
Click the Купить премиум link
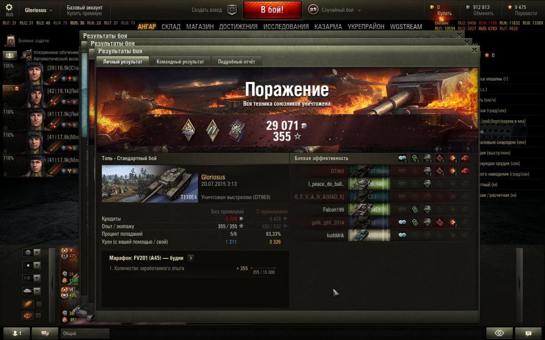(84, 14)
